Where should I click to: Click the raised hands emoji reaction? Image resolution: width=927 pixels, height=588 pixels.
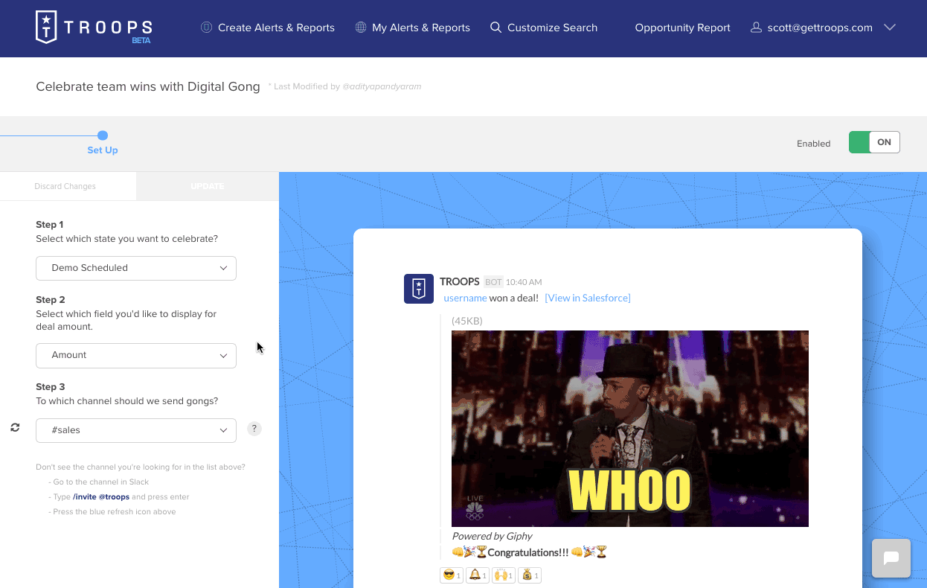click(x=504, y=575)
